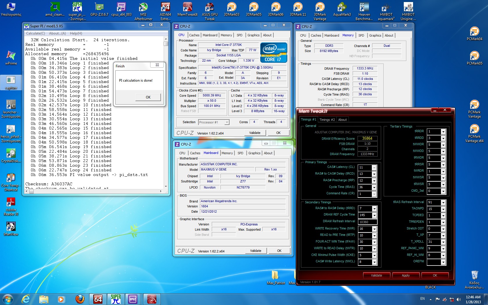Screen dimensions: 488x305
Task: Open the HWBOT Unigine desktop icon
Action: 408,12
